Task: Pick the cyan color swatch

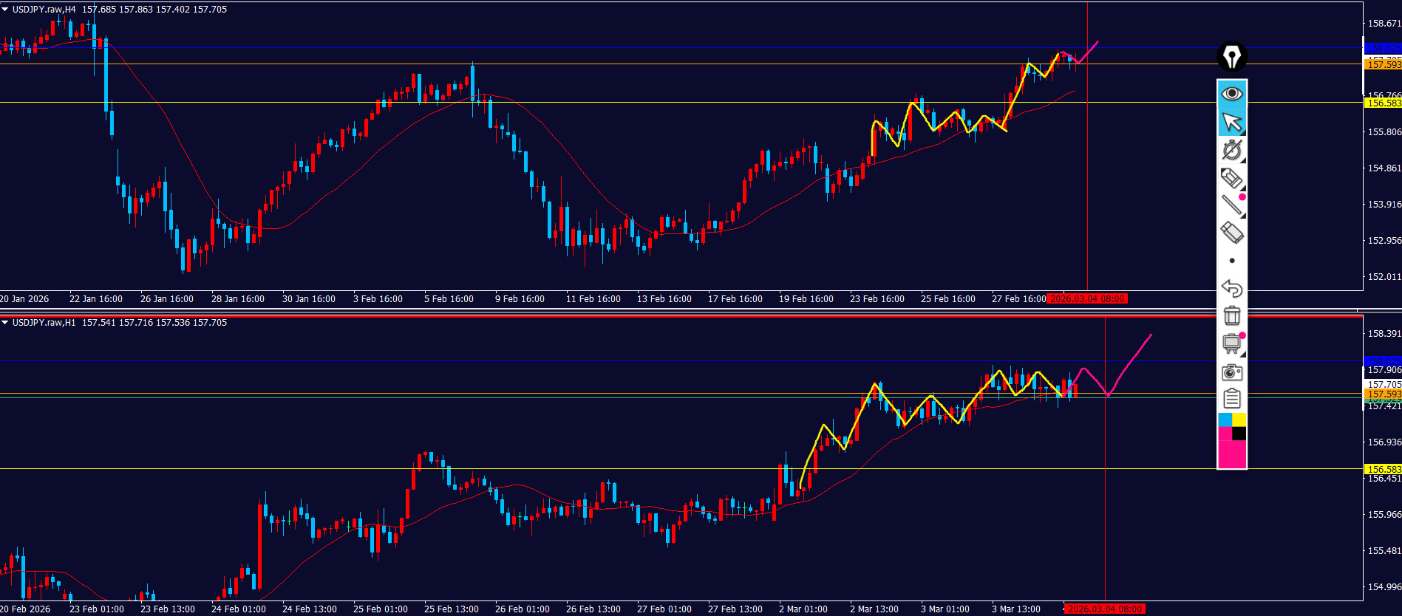Action: tap(1225, 420)
